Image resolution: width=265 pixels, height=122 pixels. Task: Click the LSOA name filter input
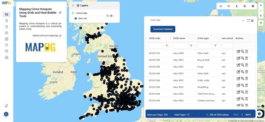coord(180,45)
